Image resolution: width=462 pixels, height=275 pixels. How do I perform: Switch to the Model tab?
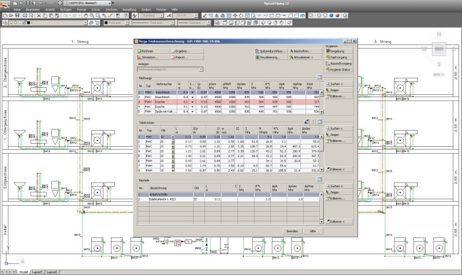pyautogui.click(x=23, y=272)
